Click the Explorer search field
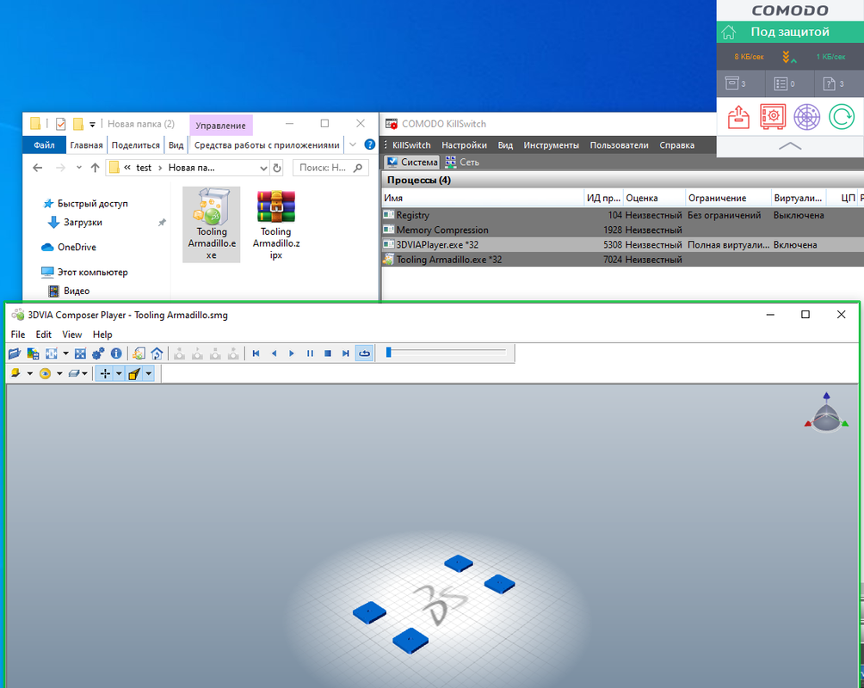The image size is (864, 688). click(330, 168)
